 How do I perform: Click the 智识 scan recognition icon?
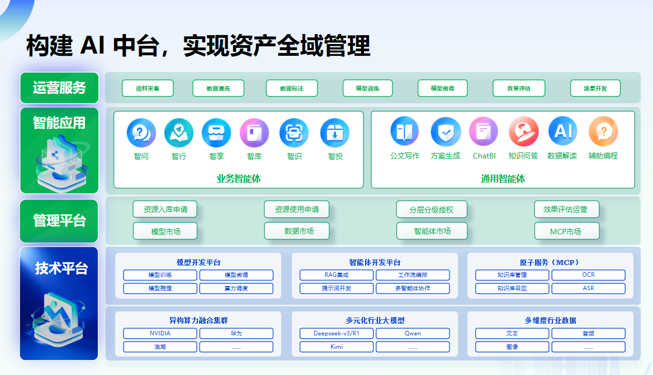(294, 133)
